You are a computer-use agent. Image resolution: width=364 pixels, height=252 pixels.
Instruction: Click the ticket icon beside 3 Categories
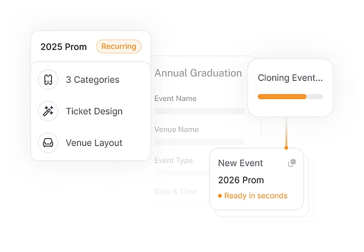pyautogui.click(x=48, y=80)
